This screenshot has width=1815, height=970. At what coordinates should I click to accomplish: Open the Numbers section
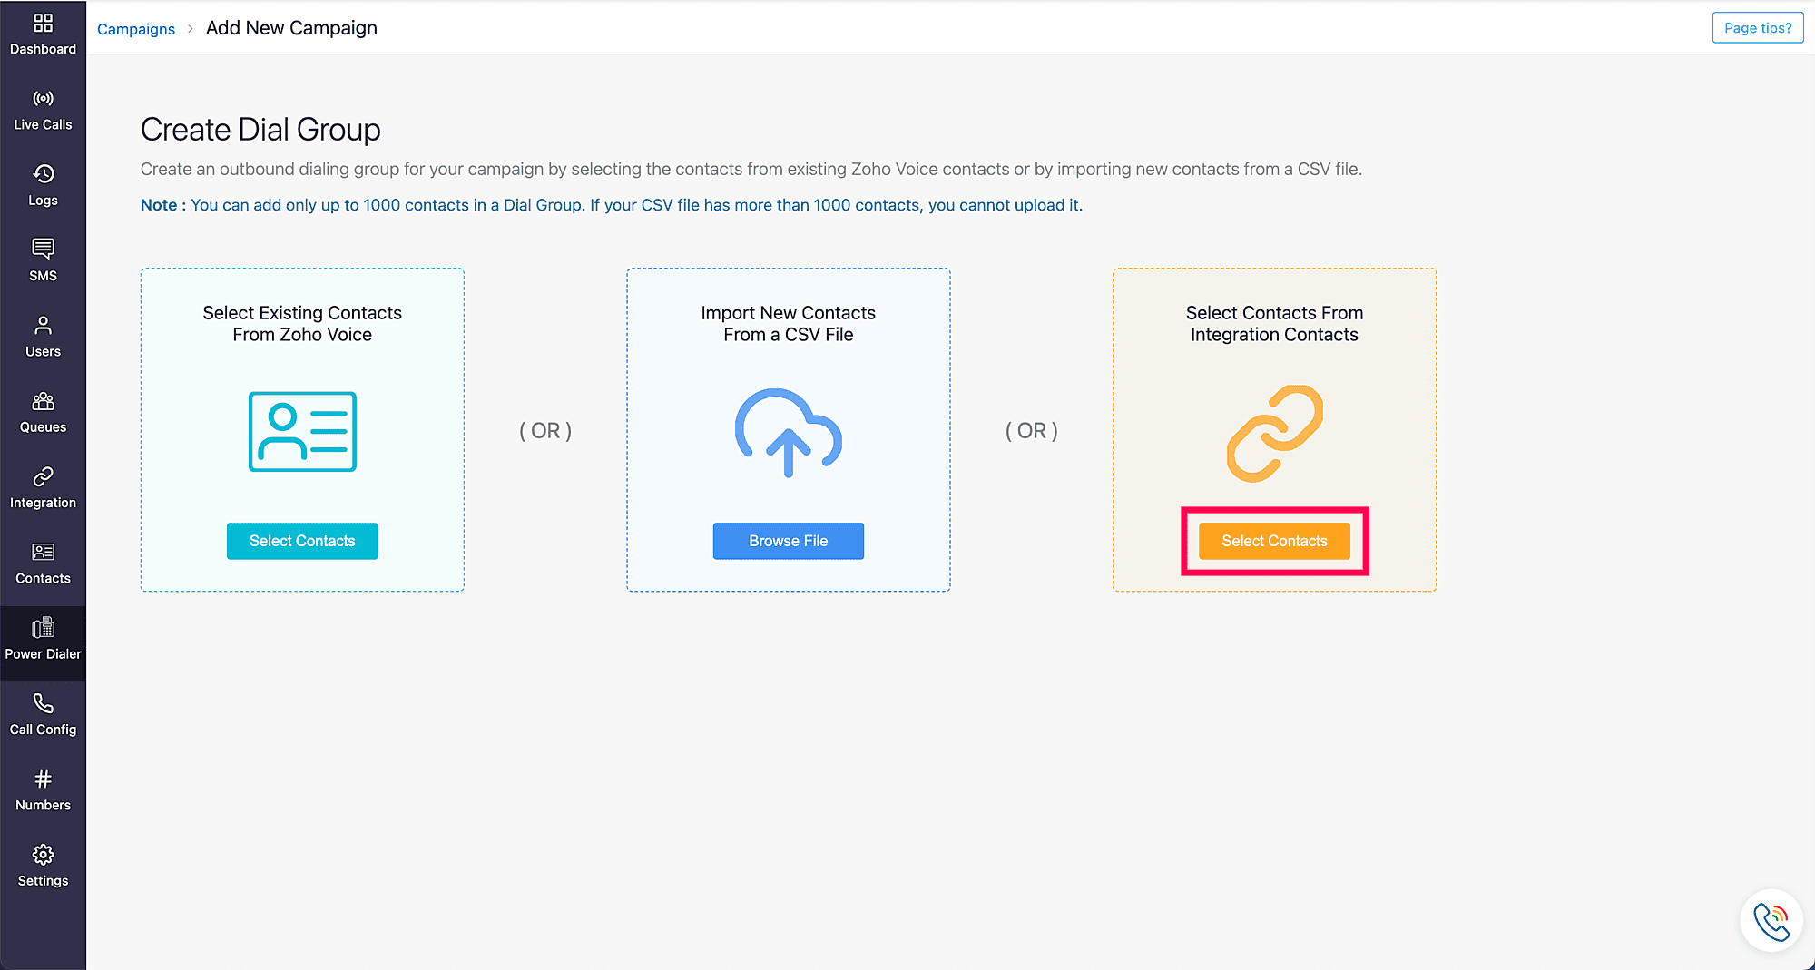pos(43,790)
